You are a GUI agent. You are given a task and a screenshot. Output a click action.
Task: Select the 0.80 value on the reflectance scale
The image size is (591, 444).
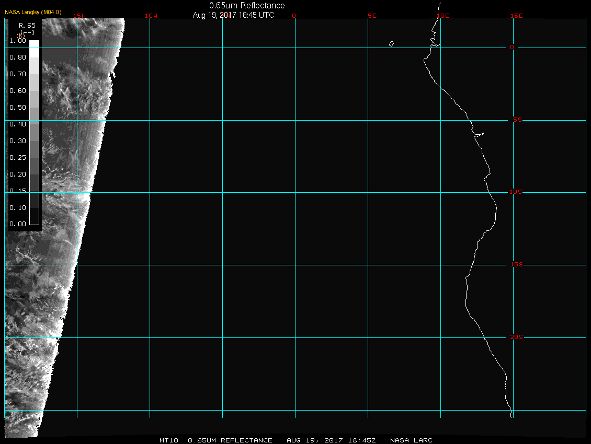18,57
